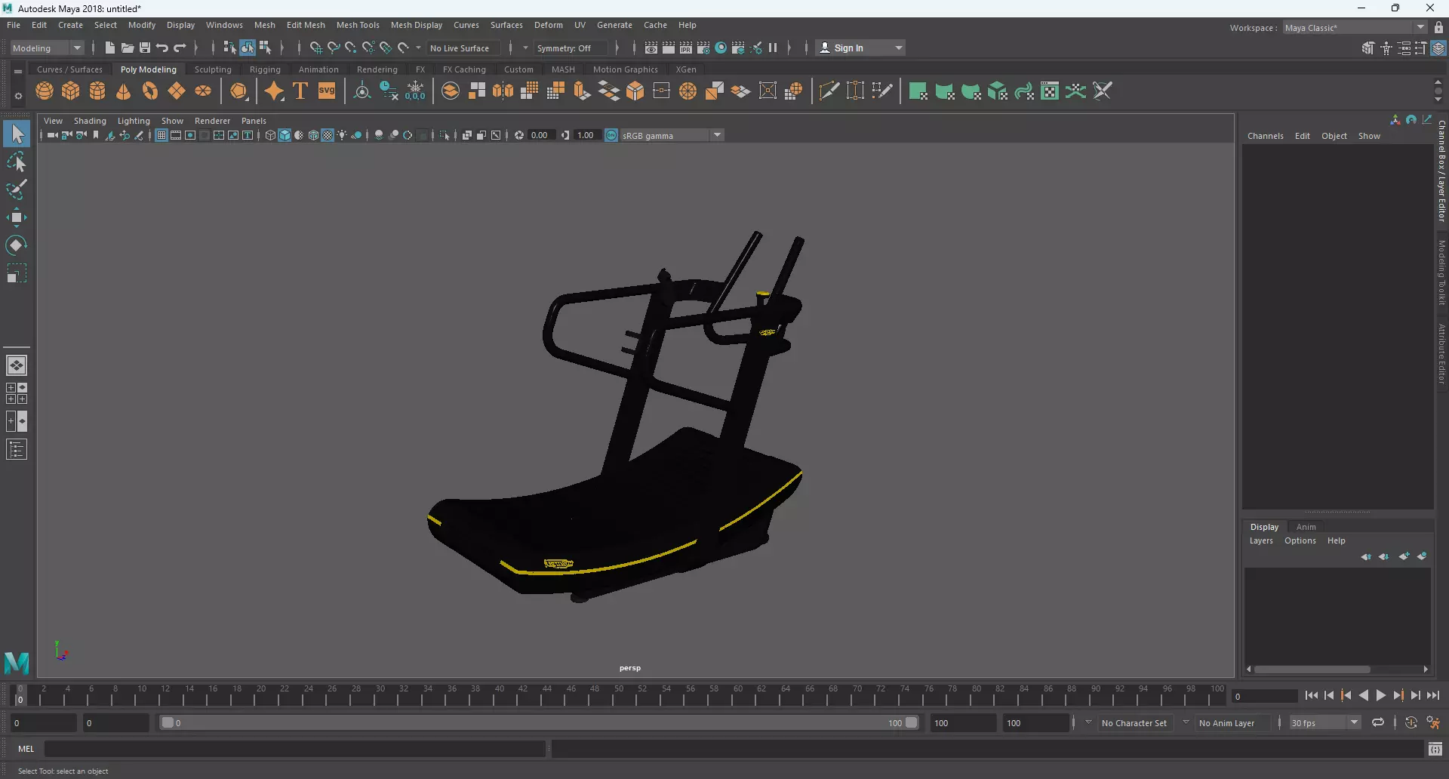
Task: Toggle textured display in viewport
Action: tap(328, 135)
